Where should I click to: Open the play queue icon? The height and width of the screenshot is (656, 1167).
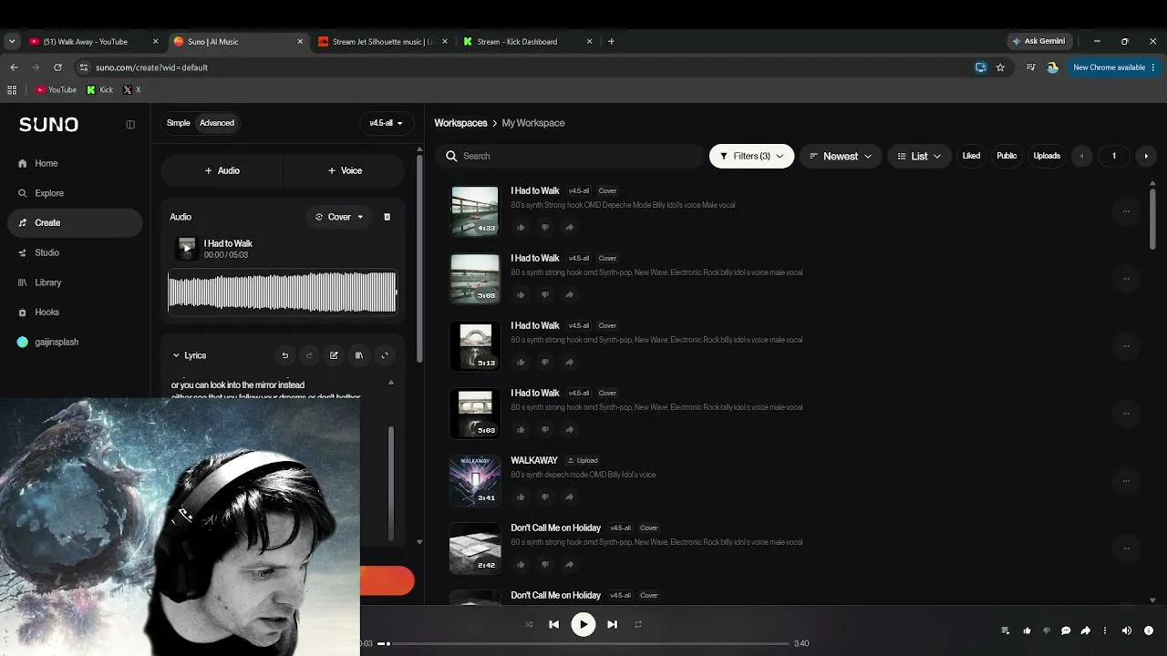(1006, 630)
